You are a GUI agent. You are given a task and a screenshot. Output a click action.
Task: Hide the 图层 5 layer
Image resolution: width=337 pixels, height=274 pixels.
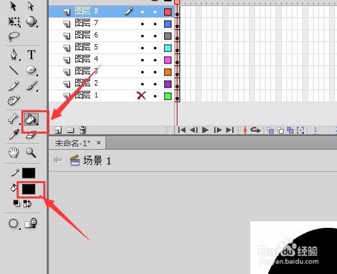tap(142, 48)
